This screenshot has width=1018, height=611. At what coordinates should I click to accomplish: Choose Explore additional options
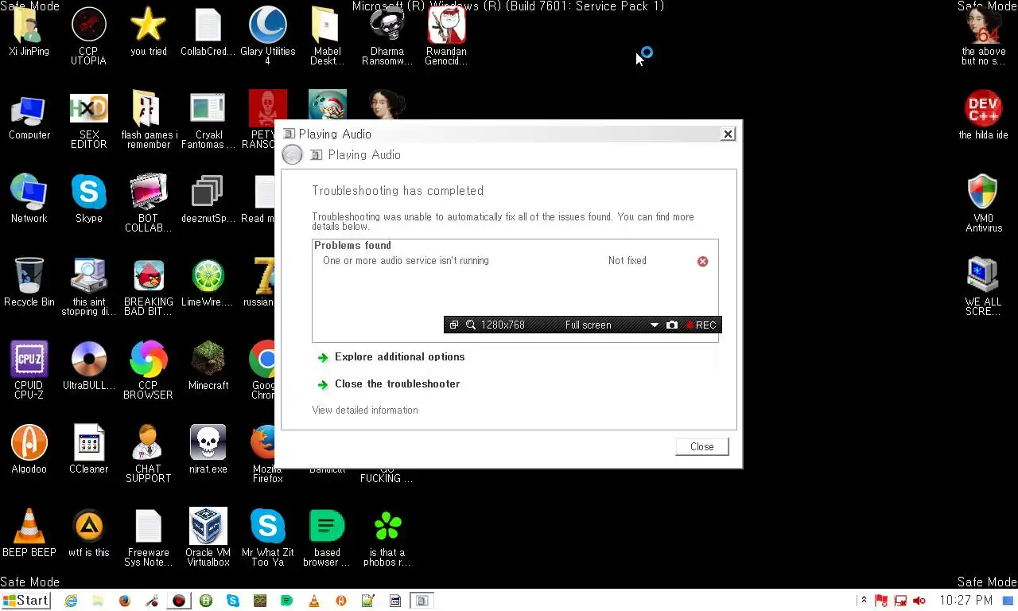[x=399, y=356]
